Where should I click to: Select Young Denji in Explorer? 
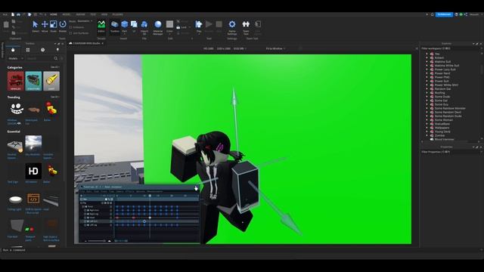pyautogui.click(x=442, y=131)
